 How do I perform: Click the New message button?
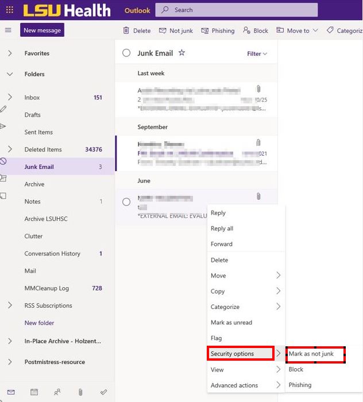[x=42, y=30]
